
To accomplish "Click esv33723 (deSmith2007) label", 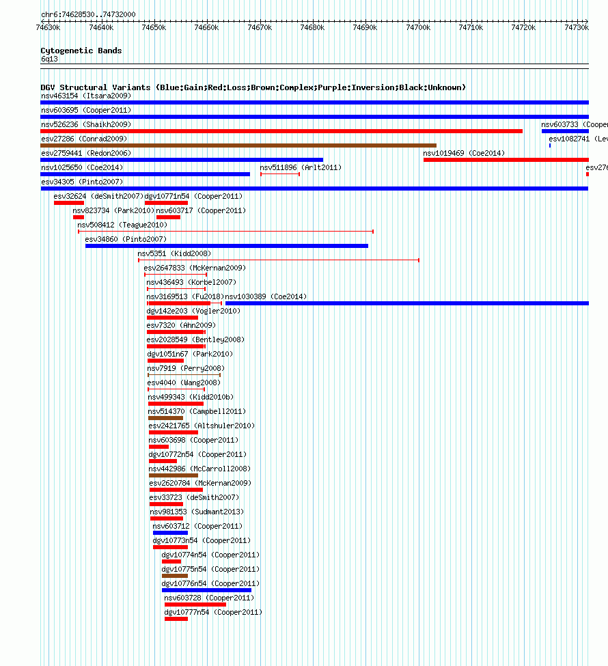I will 194,498.
